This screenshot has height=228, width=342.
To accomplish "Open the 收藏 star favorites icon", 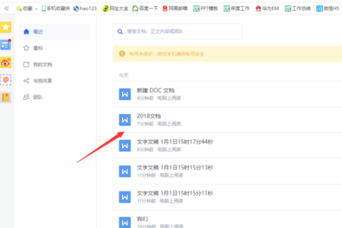I will pyautogui.click(x=19, y=9).
